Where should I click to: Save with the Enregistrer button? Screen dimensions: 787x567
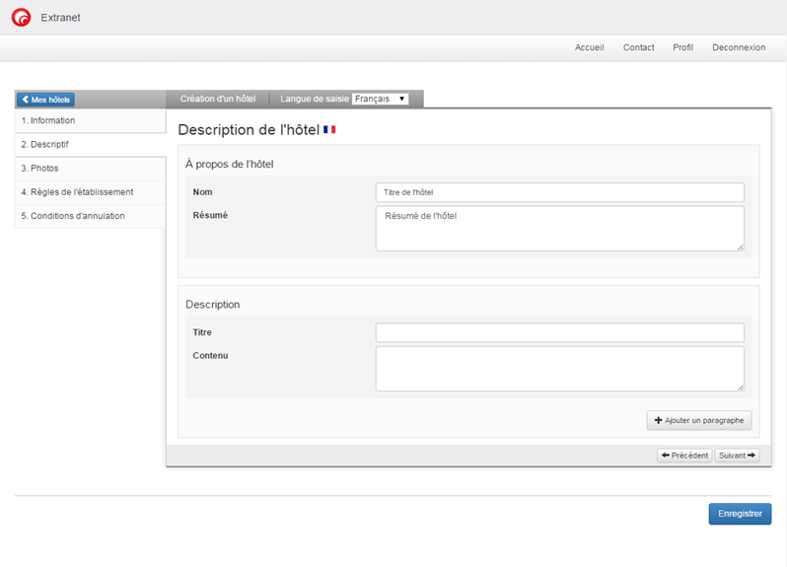coord(740,514)
